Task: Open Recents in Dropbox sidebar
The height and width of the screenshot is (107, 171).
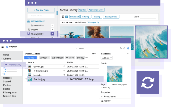Action: click(7, 78)
